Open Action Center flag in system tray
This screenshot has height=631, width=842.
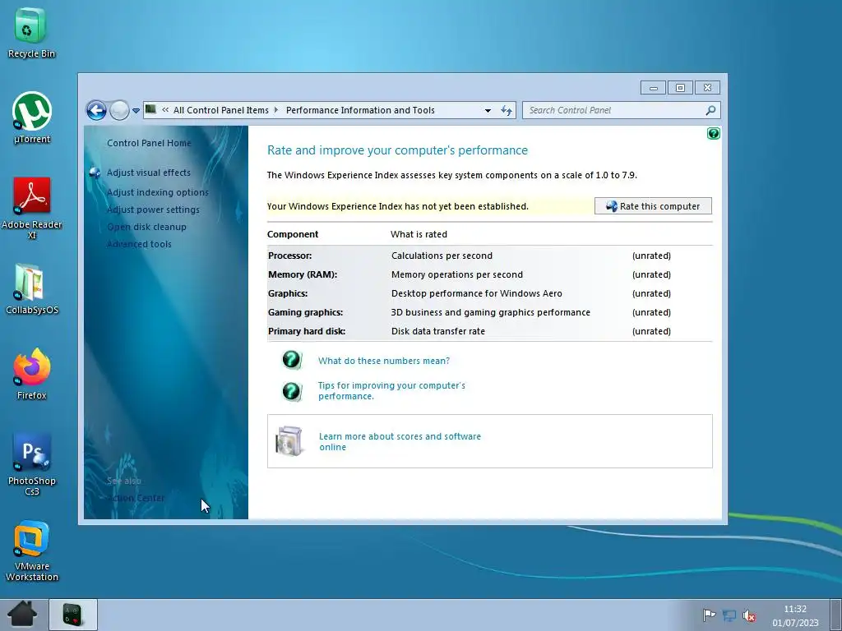[x=709, y=615]
